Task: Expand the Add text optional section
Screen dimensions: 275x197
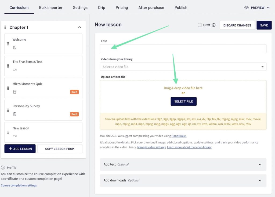Action: [x=183, y=164]
